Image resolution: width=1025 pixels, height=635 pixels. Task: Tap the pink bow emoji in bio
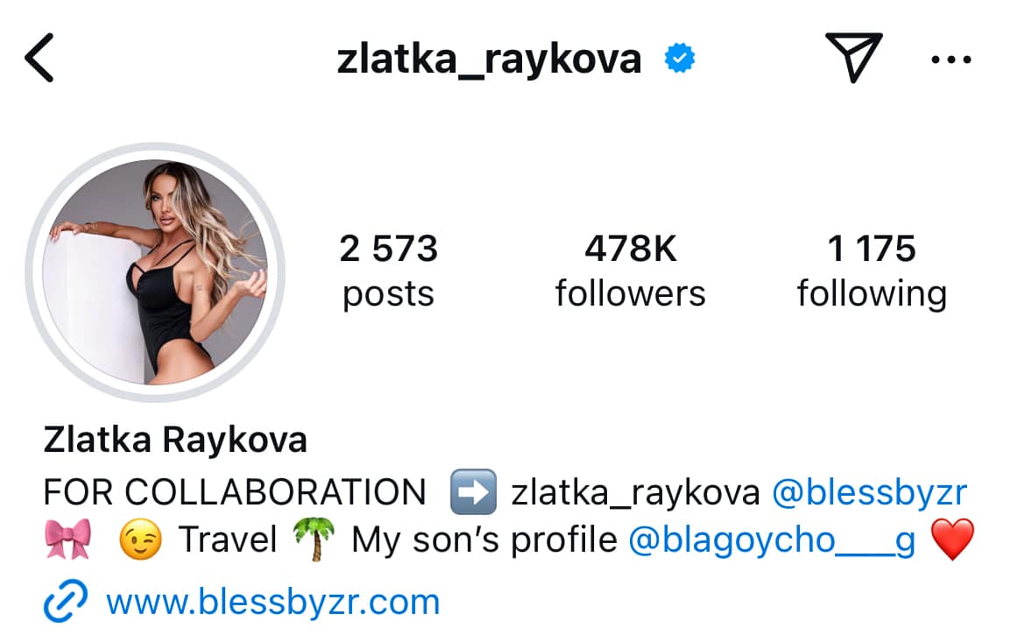68,540
